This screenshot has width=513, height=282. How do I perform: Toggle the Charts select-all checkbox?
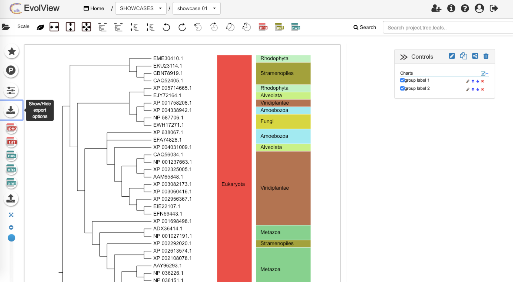(x=483, y=73)
